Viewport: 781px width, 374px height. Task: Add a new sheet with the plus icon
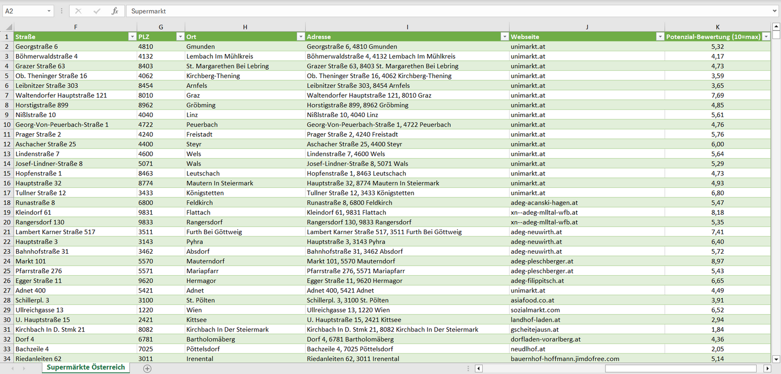pos(147,368)
